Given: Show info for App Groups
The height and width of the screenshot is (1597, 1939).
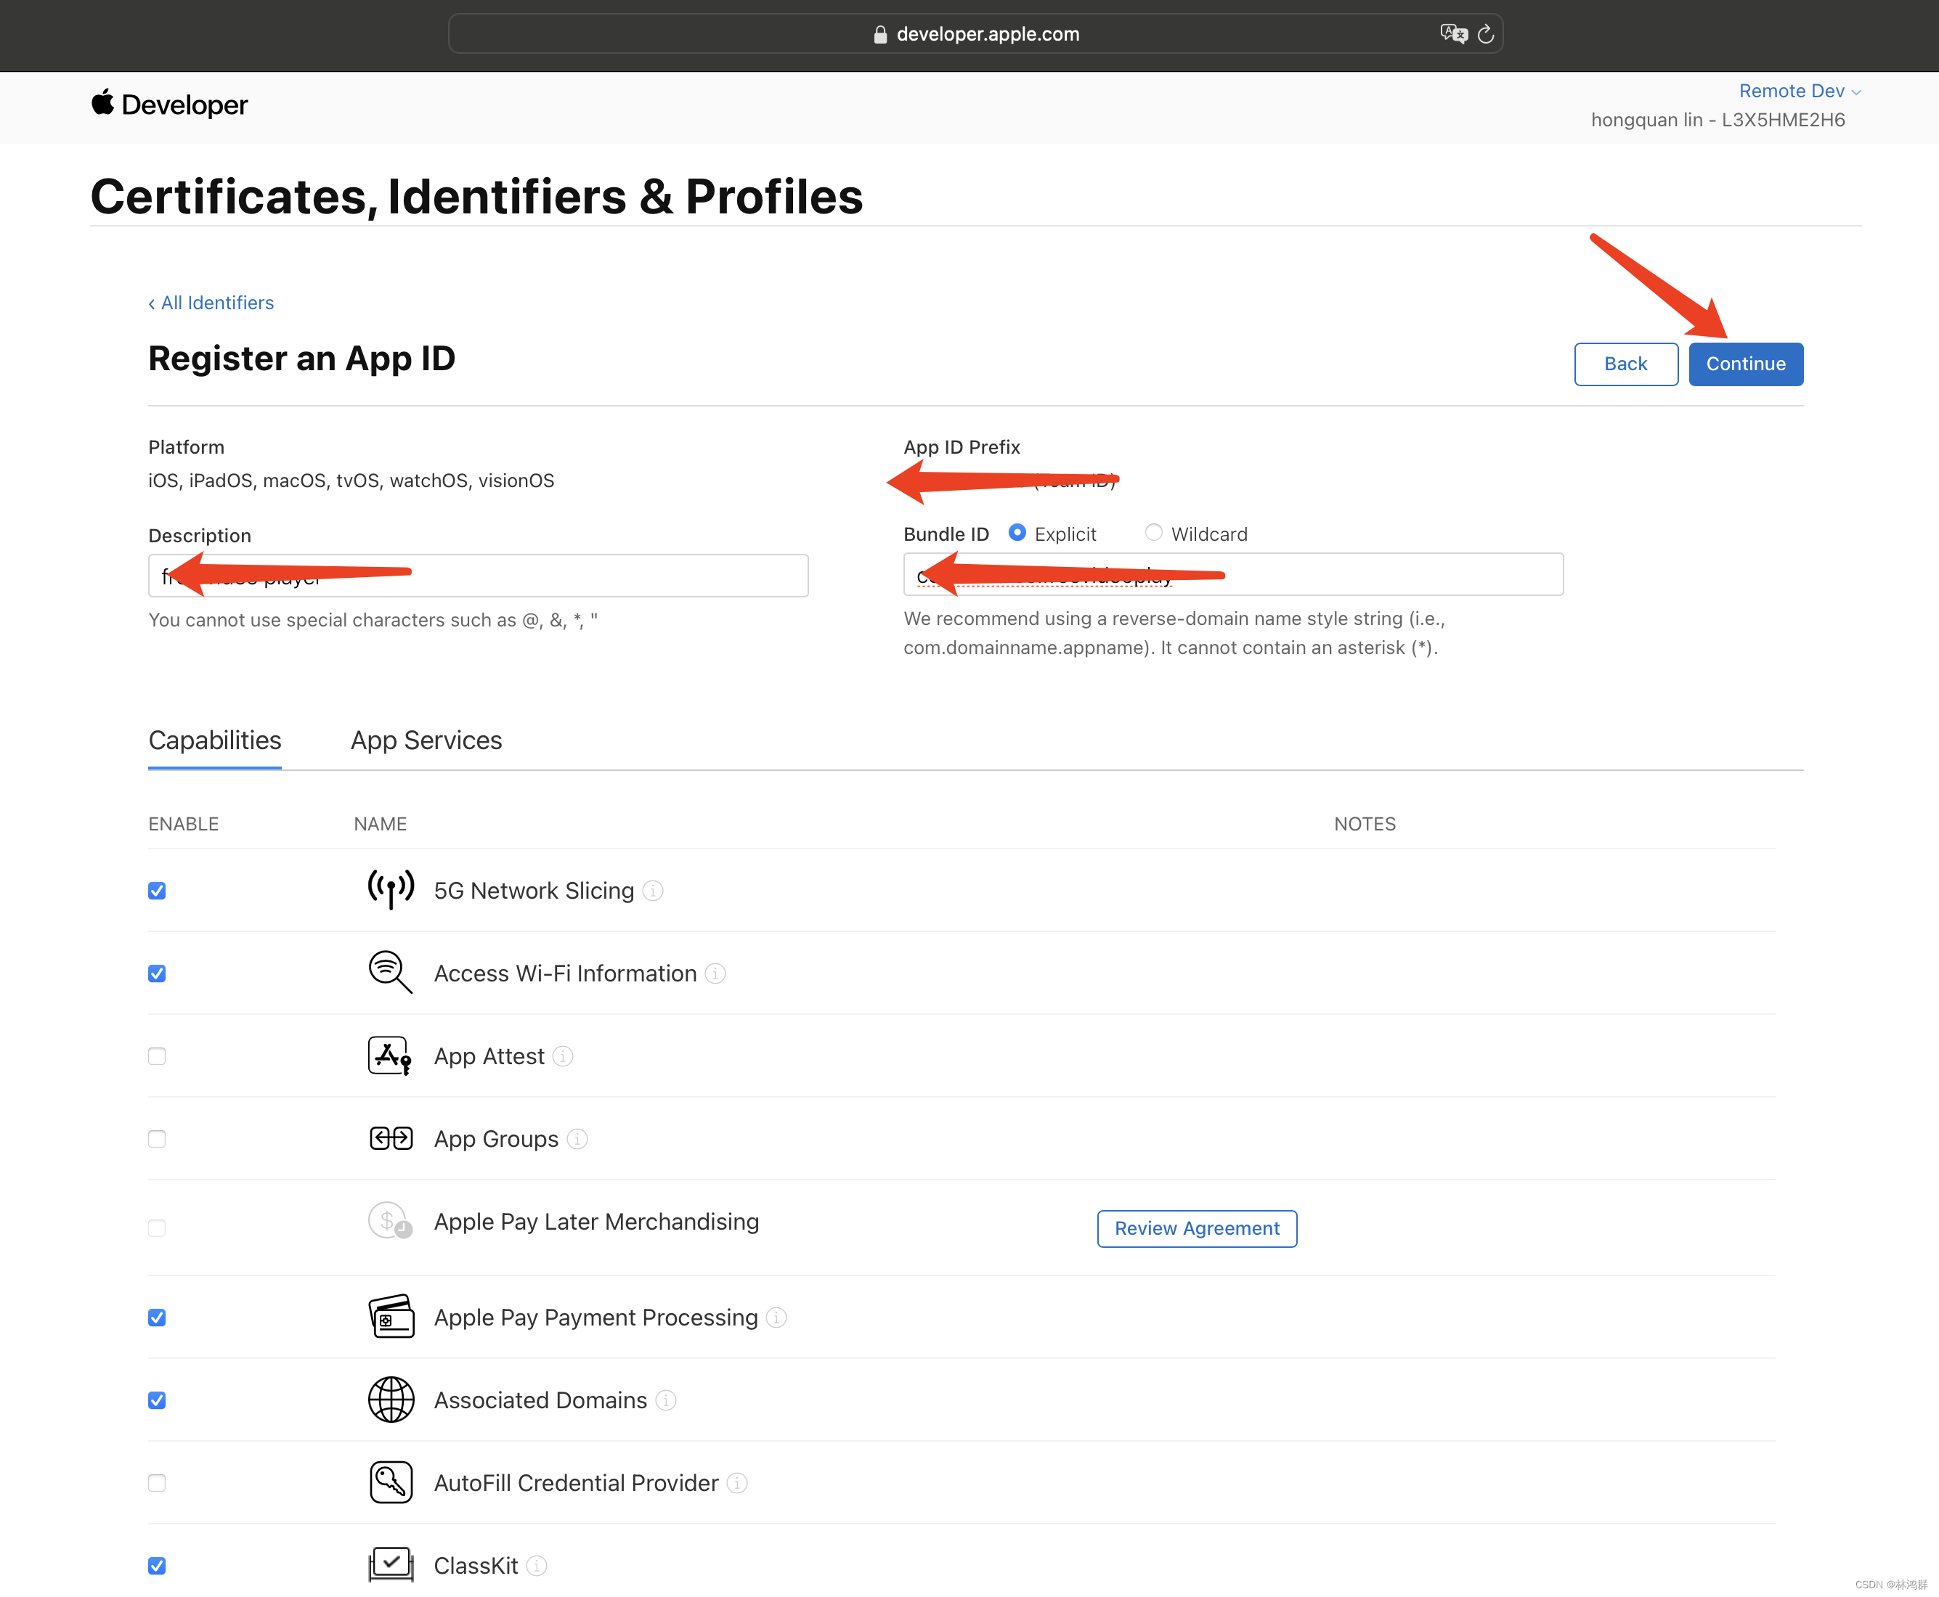Looking at the screenshot, I should 577,1139.
